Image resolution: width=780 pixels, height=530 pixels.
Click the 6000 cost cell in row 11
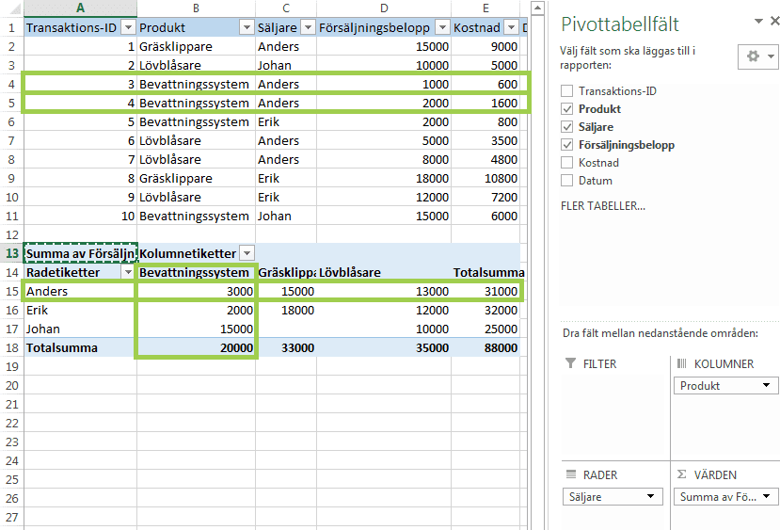[486, 216]
